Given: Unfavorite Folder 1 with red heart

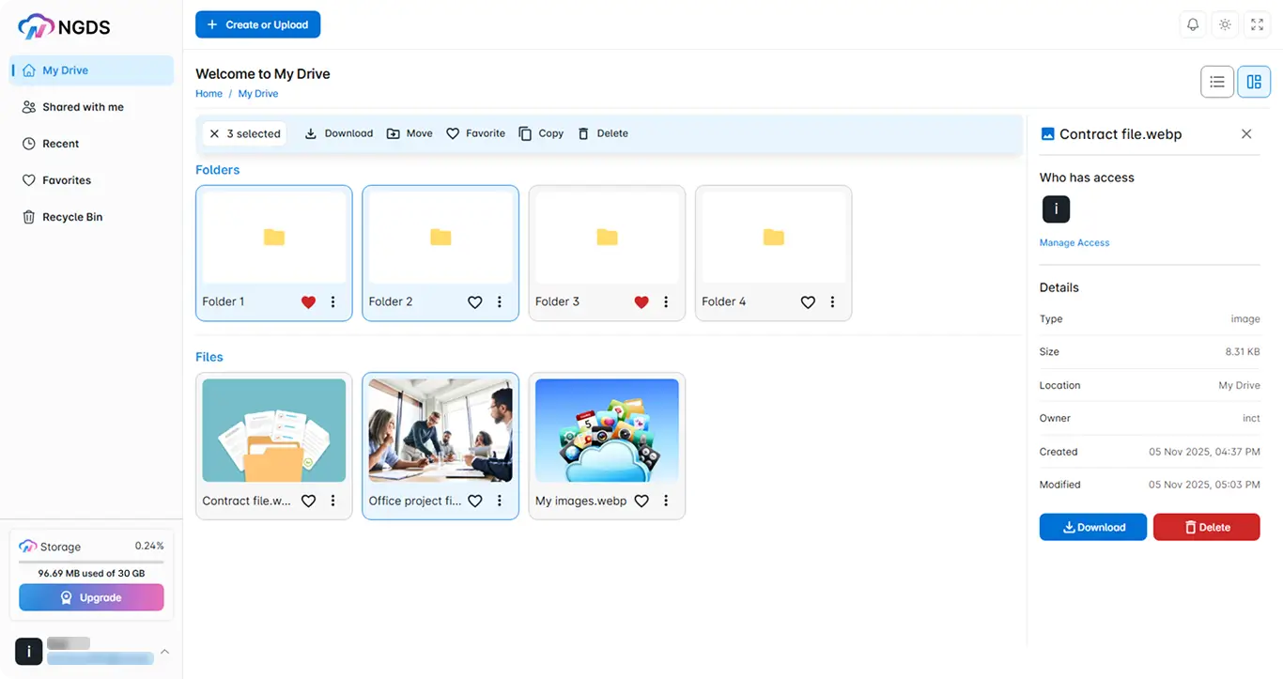Looking at the screenshot, I should click(x=308, y=302).
